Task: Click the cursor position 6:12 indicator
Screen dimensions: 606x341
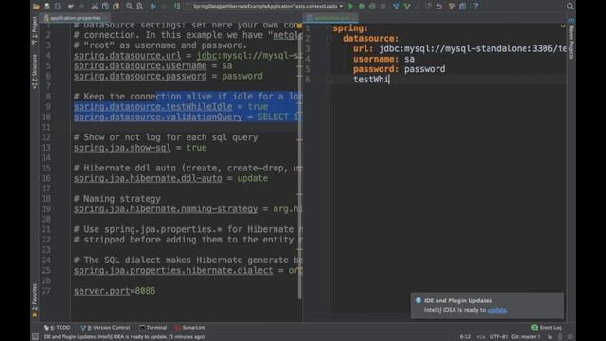Action: (x=465, y=337)
